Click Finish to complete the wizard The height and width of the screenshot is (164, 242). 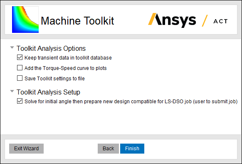point(132,149)
